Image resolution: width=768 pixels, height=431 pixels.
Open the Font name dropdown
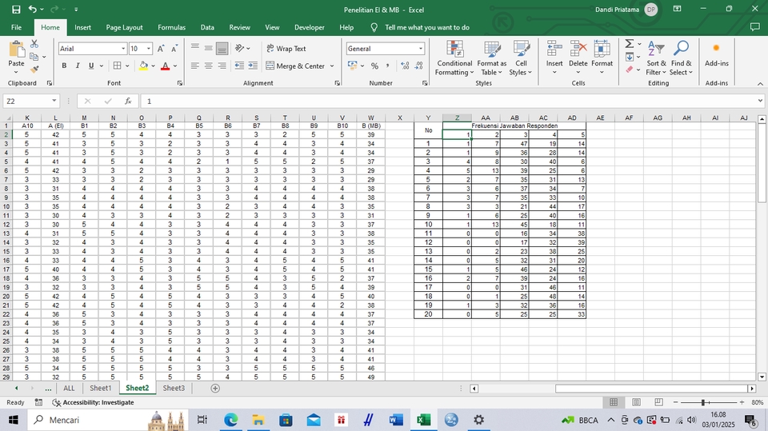[x=123, y=49]
